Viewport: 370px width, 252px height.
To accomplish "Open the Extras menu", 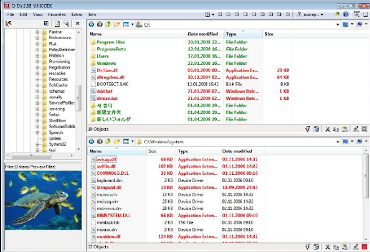I will (77, 14).
